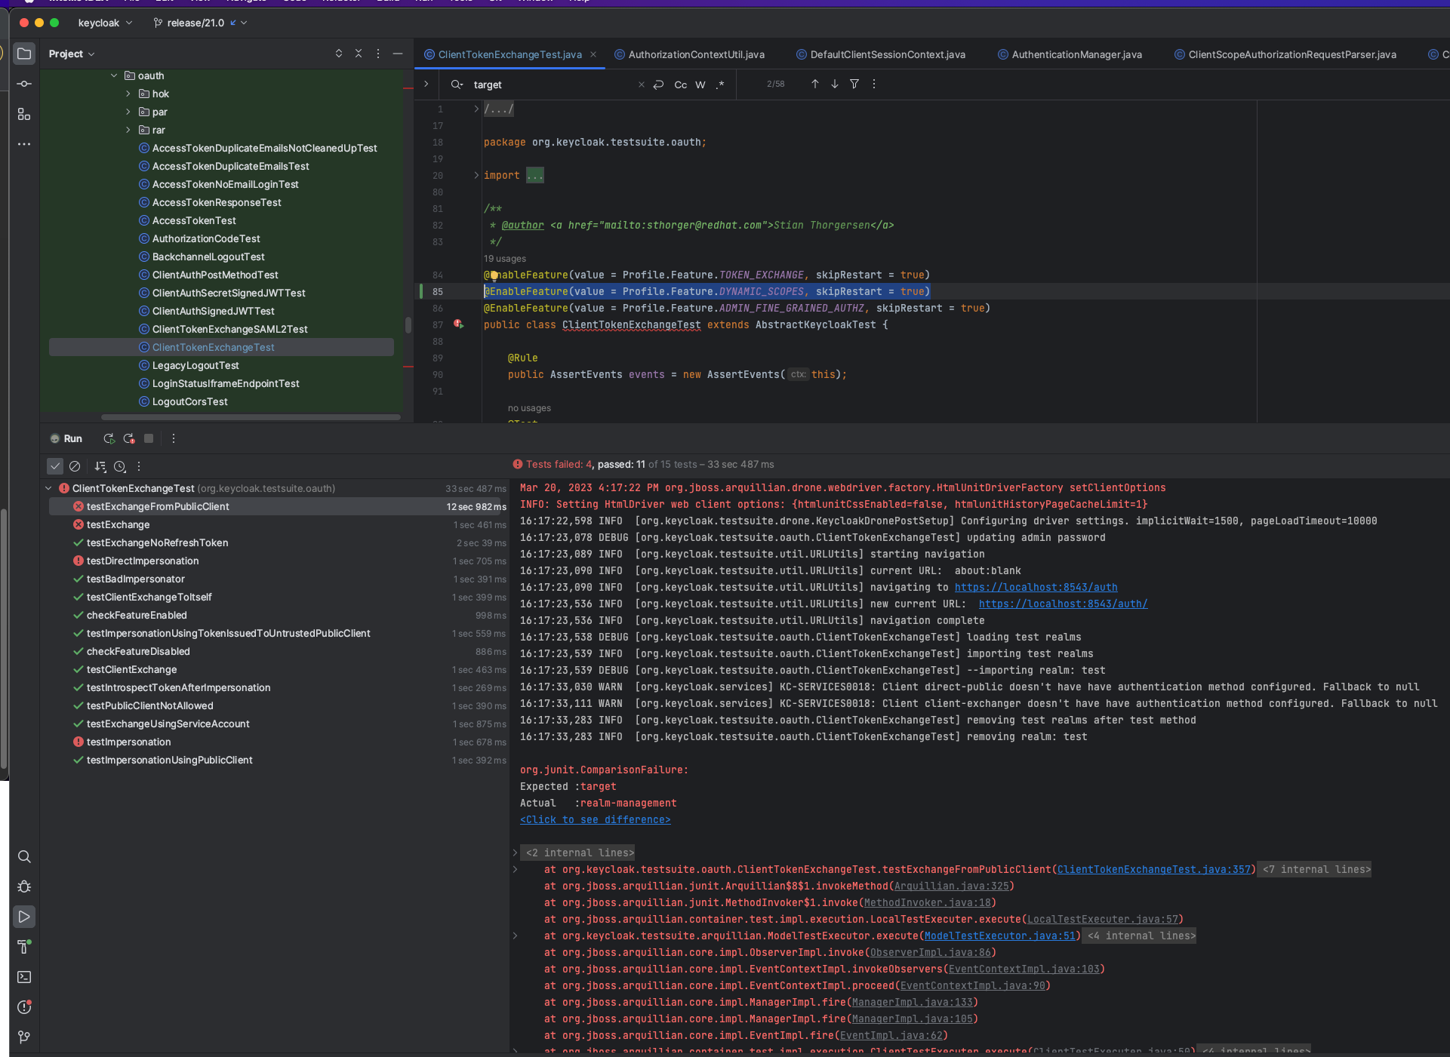1450x1057 pixels.
Task: Expand the par package folder
Action: 128,112
